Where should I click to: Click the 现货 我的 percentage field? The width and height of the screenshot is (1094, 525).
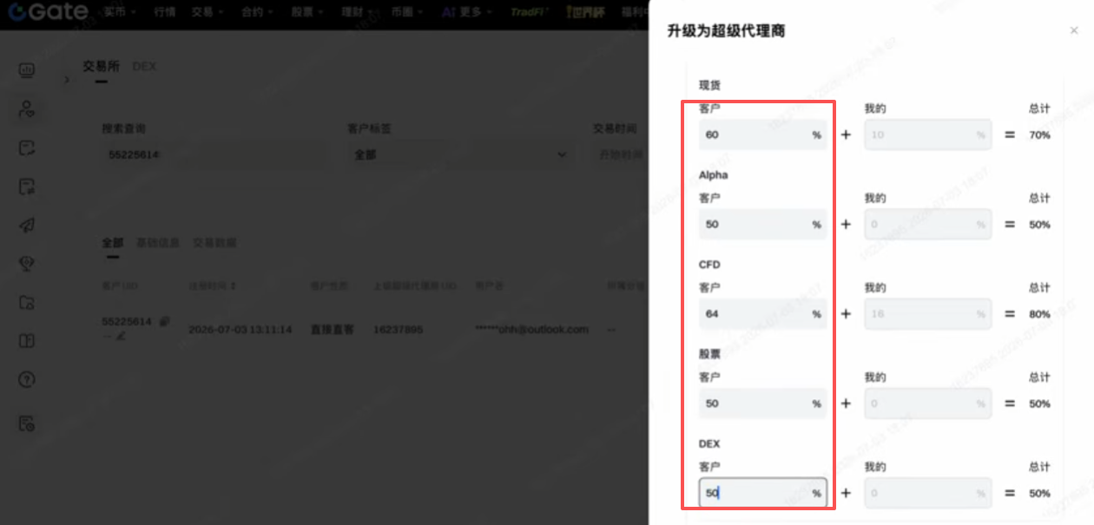click(927, 135)
